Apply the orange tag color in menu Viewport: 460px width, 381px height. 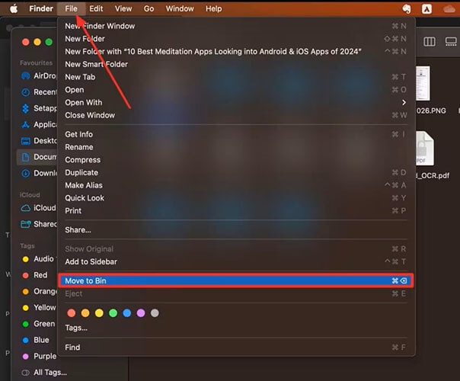85,313
